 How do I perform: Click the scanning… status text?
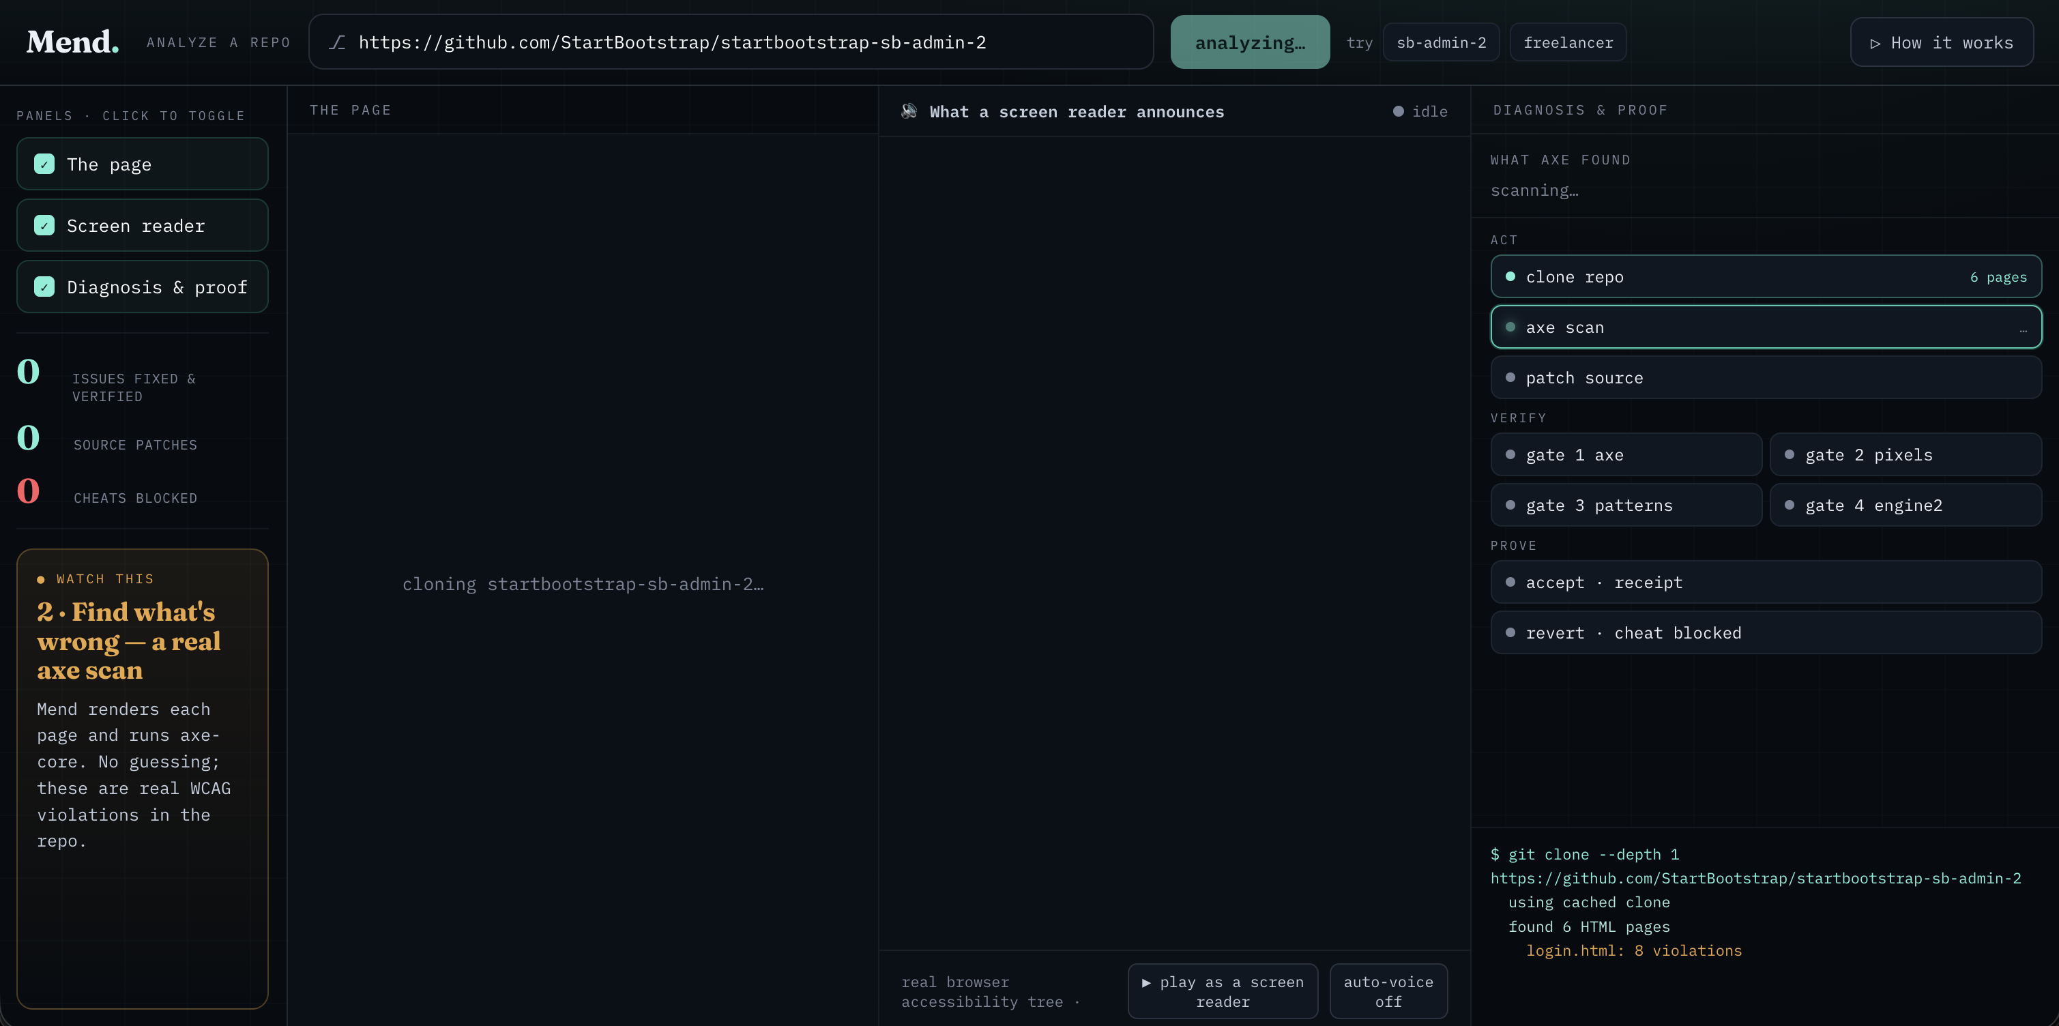pos(1534,190)
